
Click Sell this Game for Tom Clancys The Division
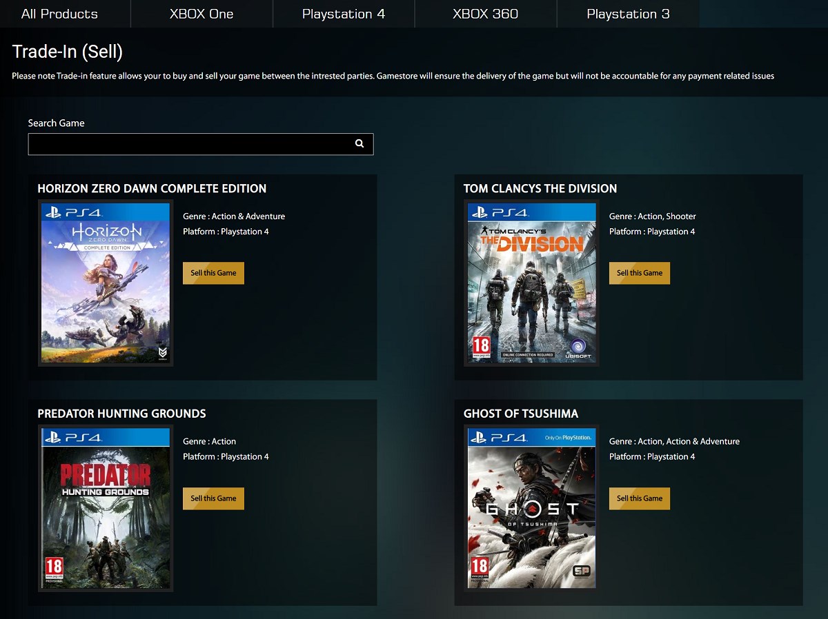click(x=639, y=272)
